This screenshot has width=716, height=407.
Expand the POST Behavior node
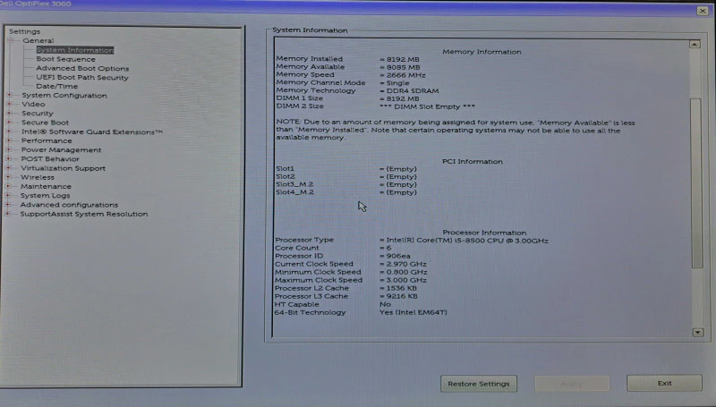pyautogui.click(x=9, y=159)
